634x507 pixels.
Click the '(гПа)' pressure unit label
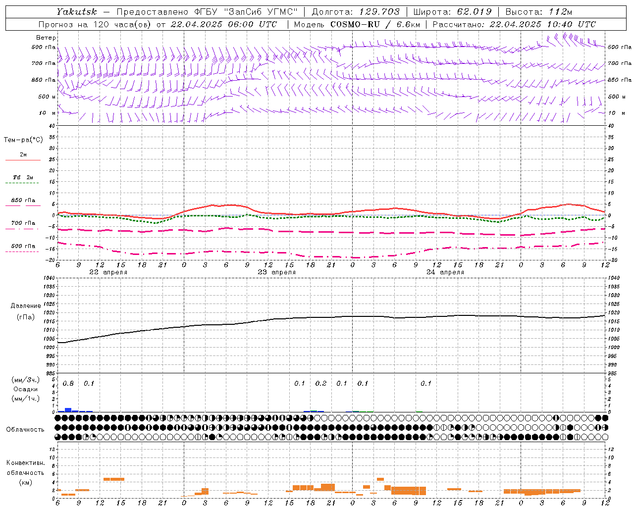(x=26, y=317)
